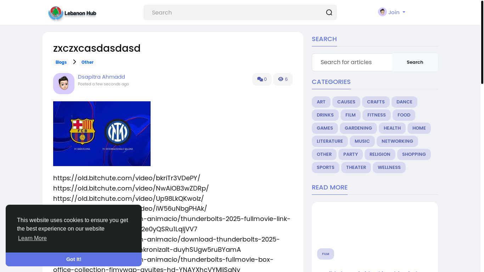
Task: Select the CRAFTS category
Action: (376, 102)
